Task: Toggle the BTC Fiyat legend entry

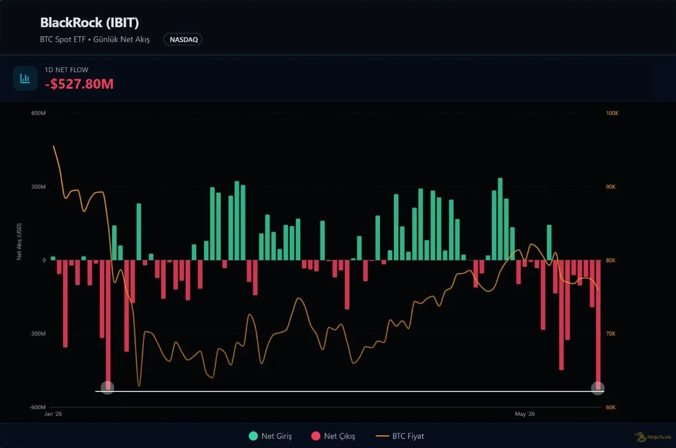Action: coord(400,436)
